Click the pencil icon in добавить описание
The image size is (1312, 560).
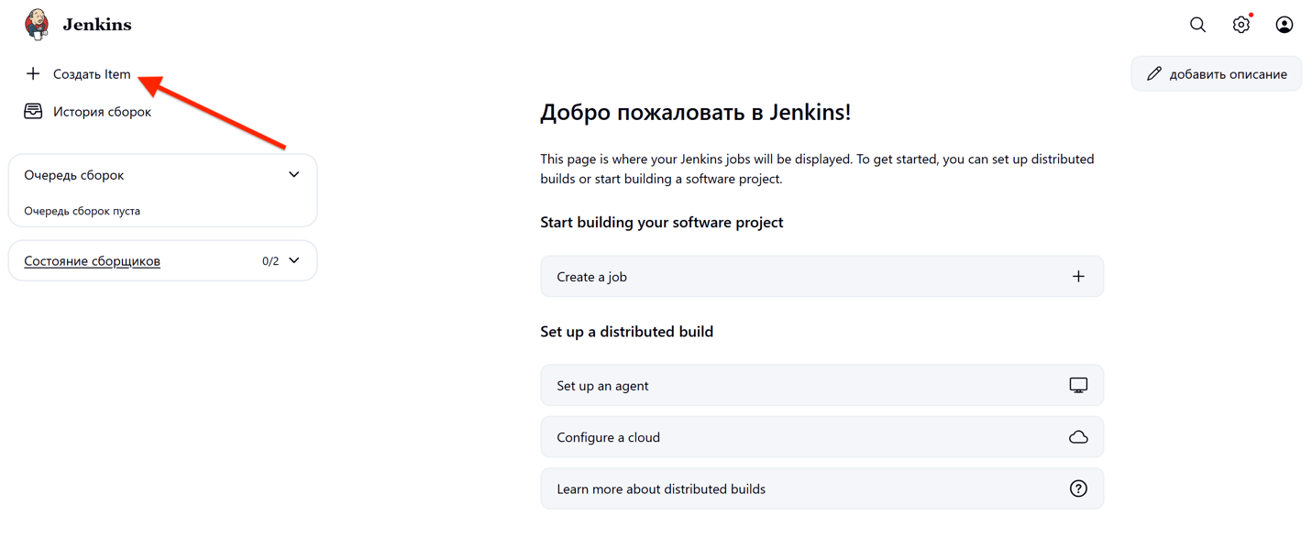coord(1154,73)
